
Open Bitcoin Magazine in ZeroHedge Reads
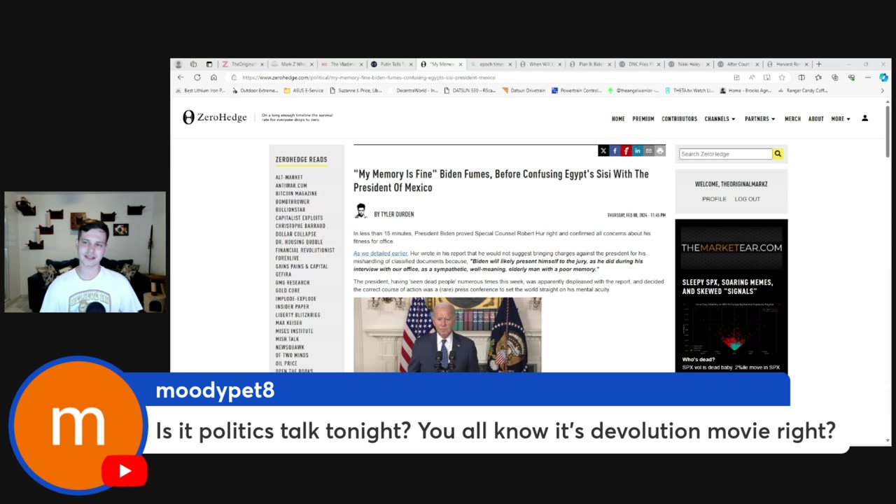pos(296,194)
